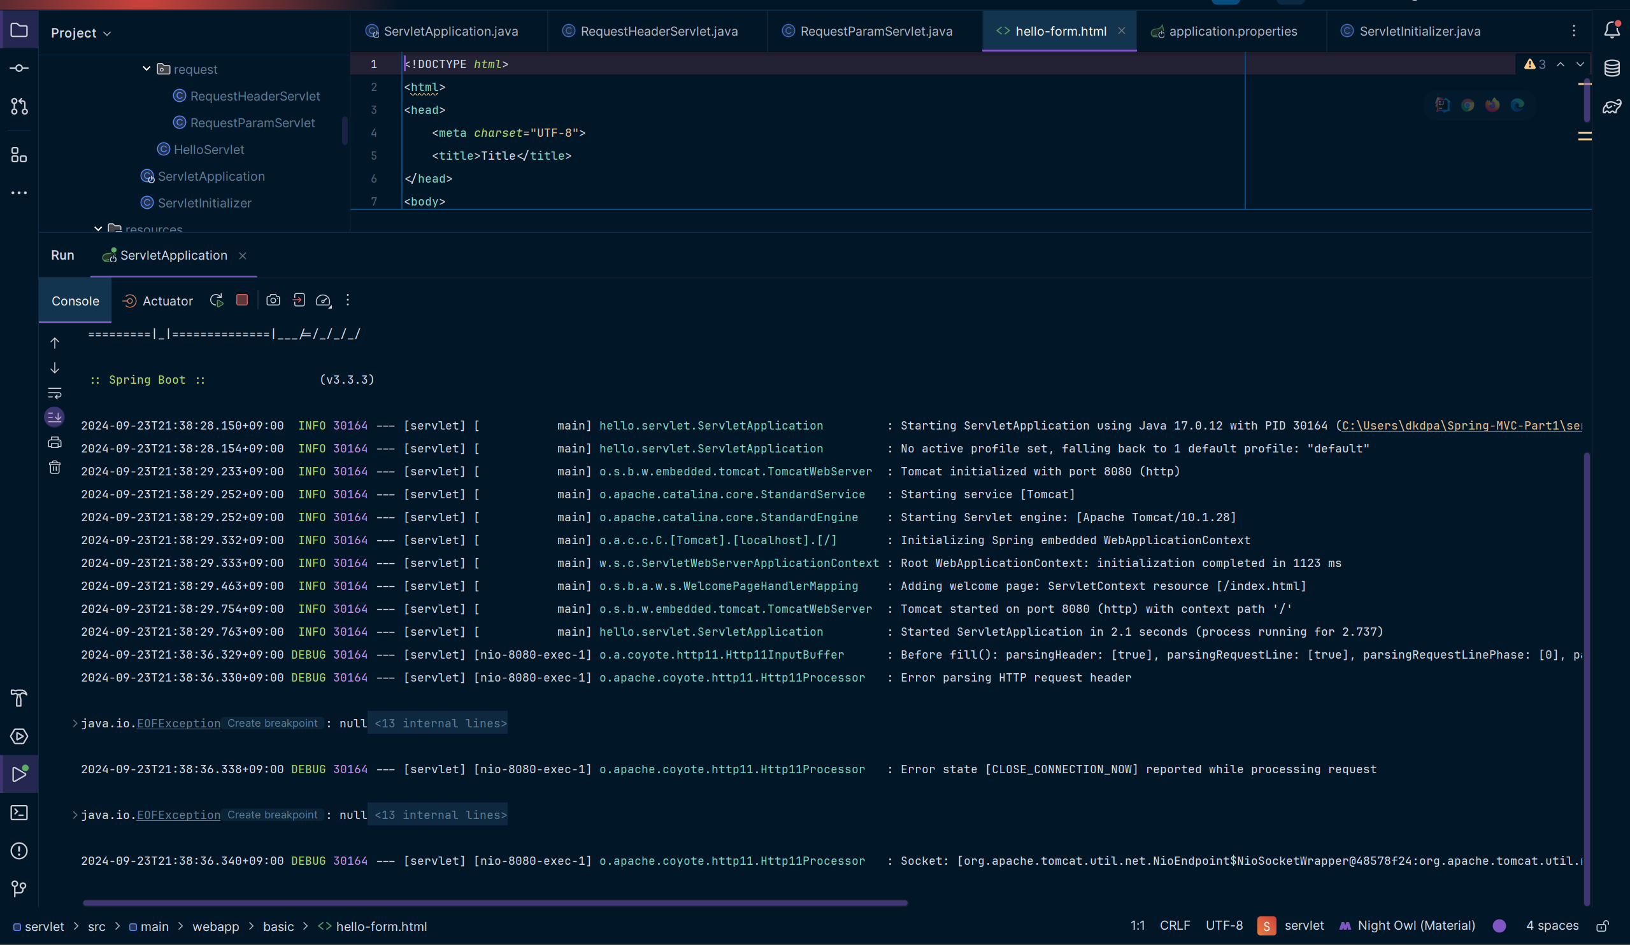Open the Terminal tool window
This screenshot has width=1630, height=945.
(18, 813)
